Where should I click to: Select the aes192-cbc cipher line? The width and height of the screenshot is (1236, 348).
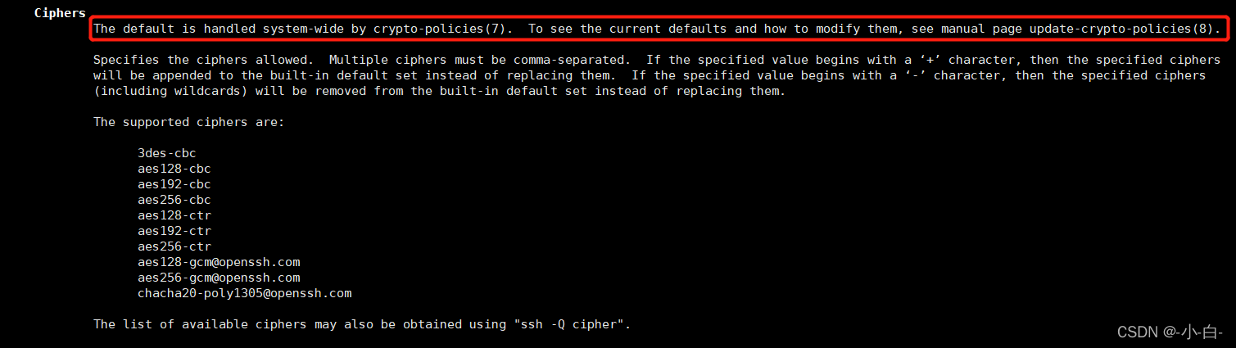click(174, 184)
